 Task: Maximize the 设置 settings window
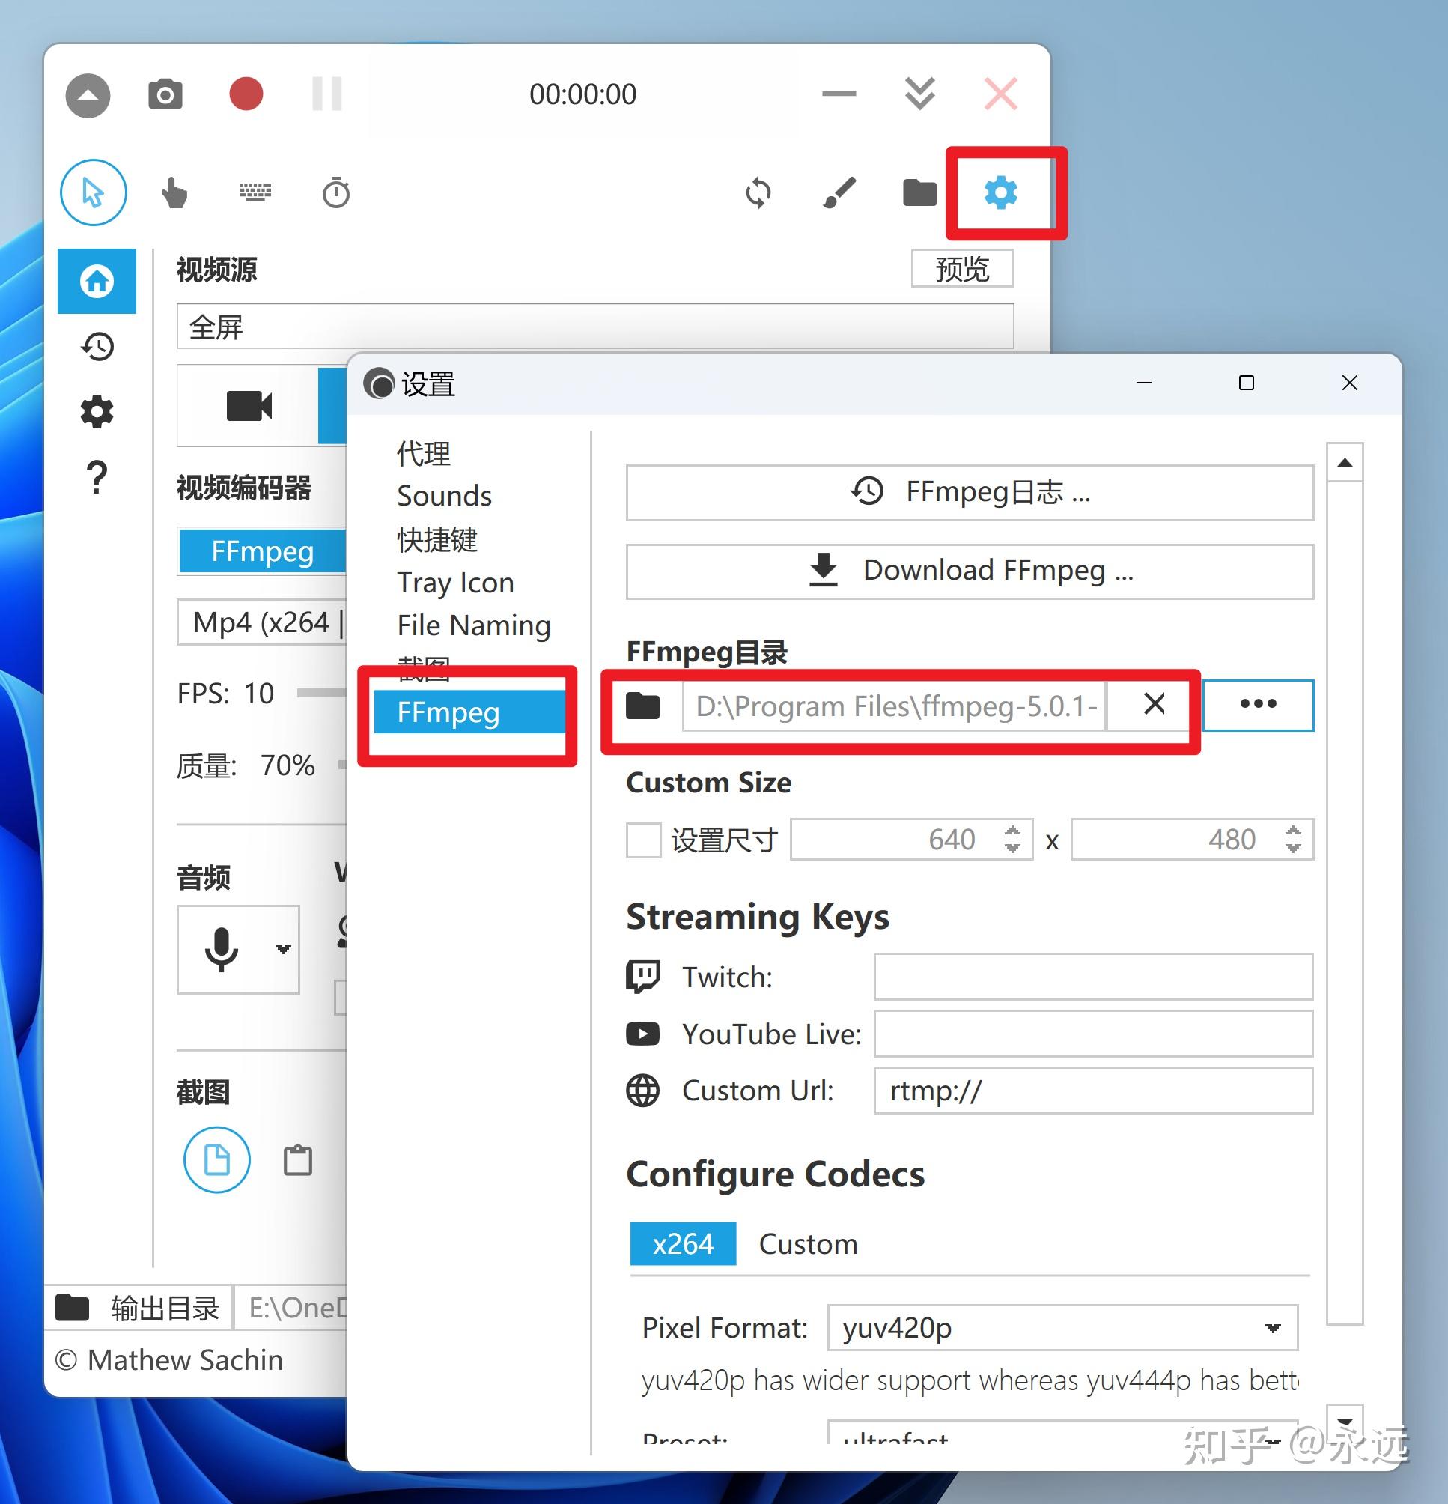(x=1247, y=383)
